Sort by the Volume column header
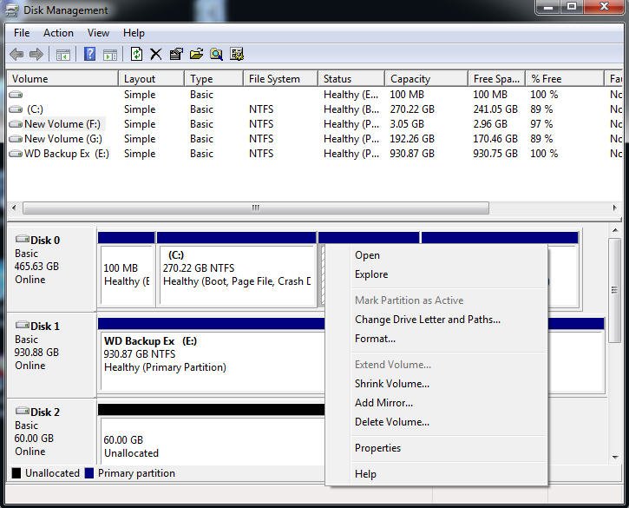629x508 pixels. [x=63, y=79]
